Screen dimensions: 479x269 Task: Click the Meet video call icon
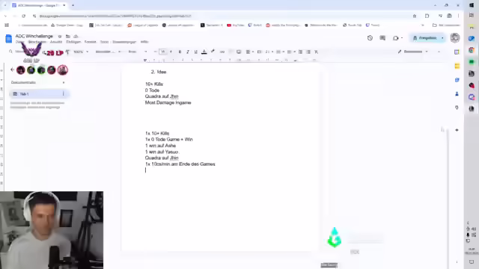pyautogui.click(x=396, y=38)
